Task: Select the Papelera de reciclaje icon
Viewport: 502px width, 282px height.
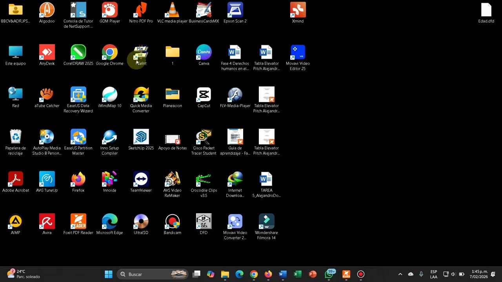Action: click(15, 137)
